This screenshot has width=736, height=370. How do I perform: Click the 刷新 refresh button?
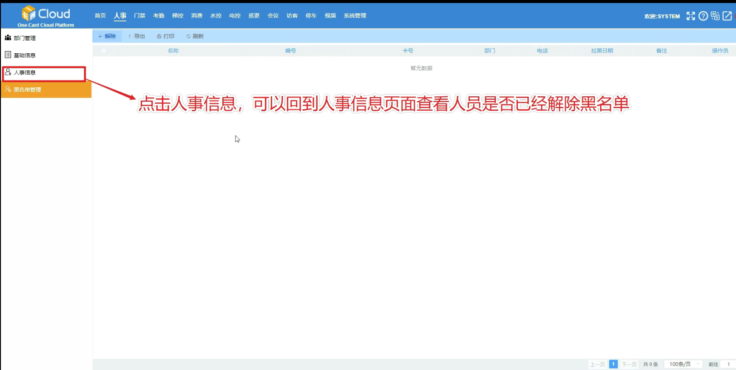click(x=195, y=36)
